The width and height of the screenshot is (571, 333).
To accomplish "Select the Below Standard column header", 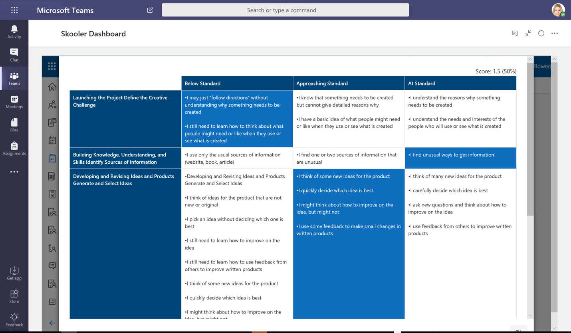I will pyautogui.click(x=237, y=83).
